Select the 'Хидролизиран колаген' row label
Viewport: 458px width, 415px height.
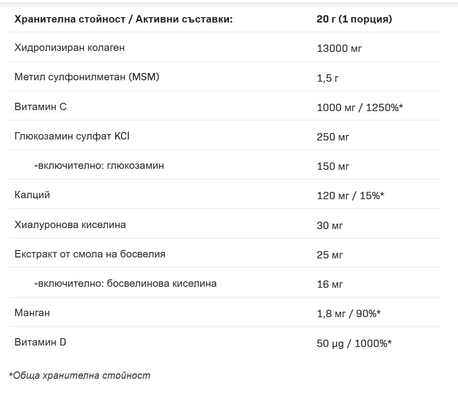click(69, 47)
